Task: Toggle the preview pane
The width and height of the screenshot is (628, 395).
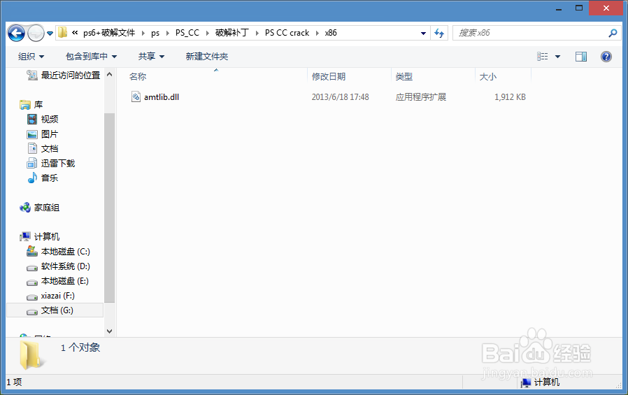Action: coord(581,57)
